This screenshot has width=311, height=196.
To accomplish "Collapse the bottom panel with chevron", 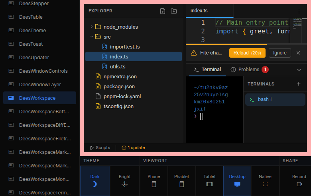I will [299, 70].
